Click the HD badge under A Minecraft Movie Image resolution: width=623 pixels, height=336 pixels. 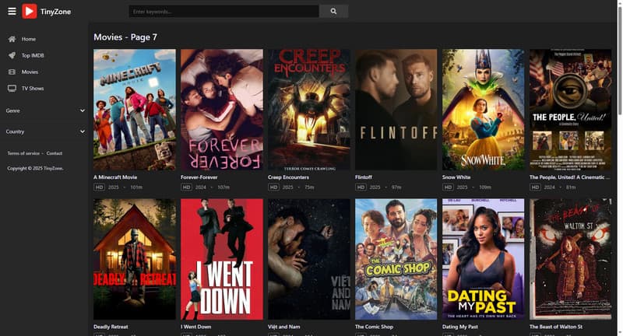[x=100, y=187]
